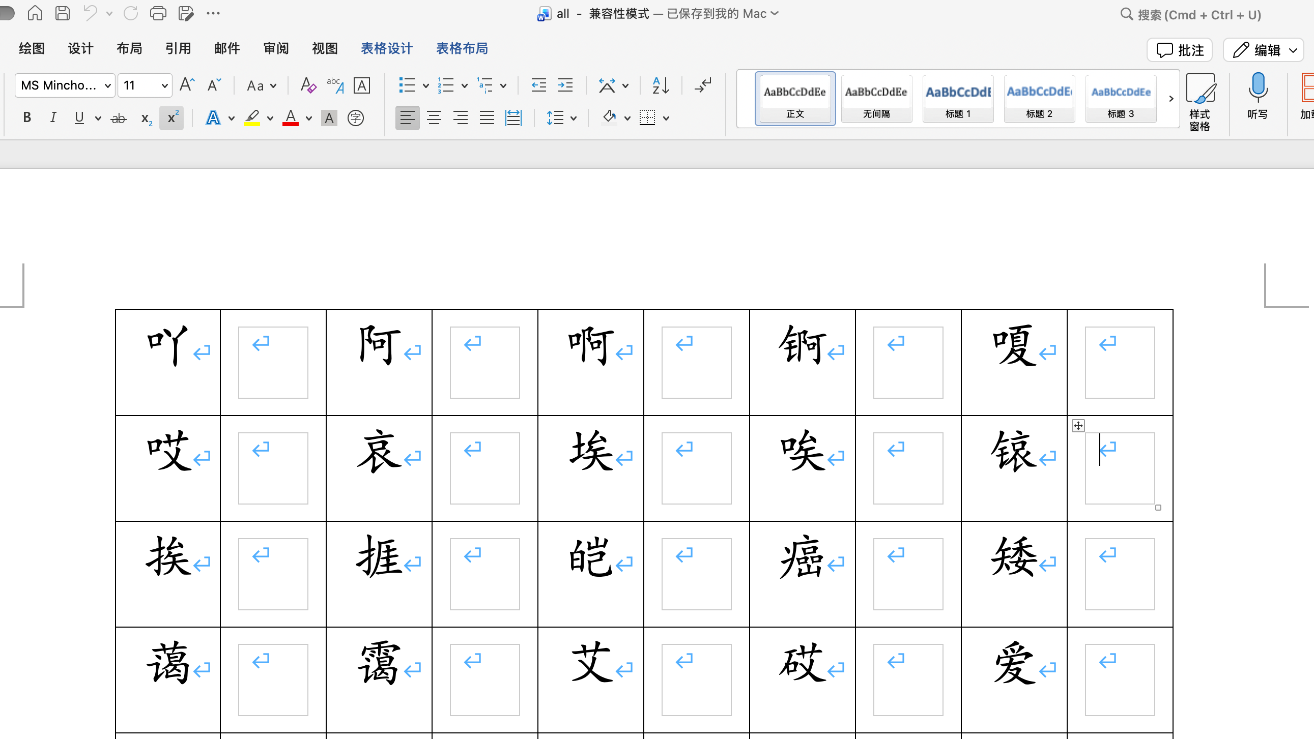Viewport: 1314px width, 739px height.
Task: Toggle bold formatting
Action: (x=27, y=117)
